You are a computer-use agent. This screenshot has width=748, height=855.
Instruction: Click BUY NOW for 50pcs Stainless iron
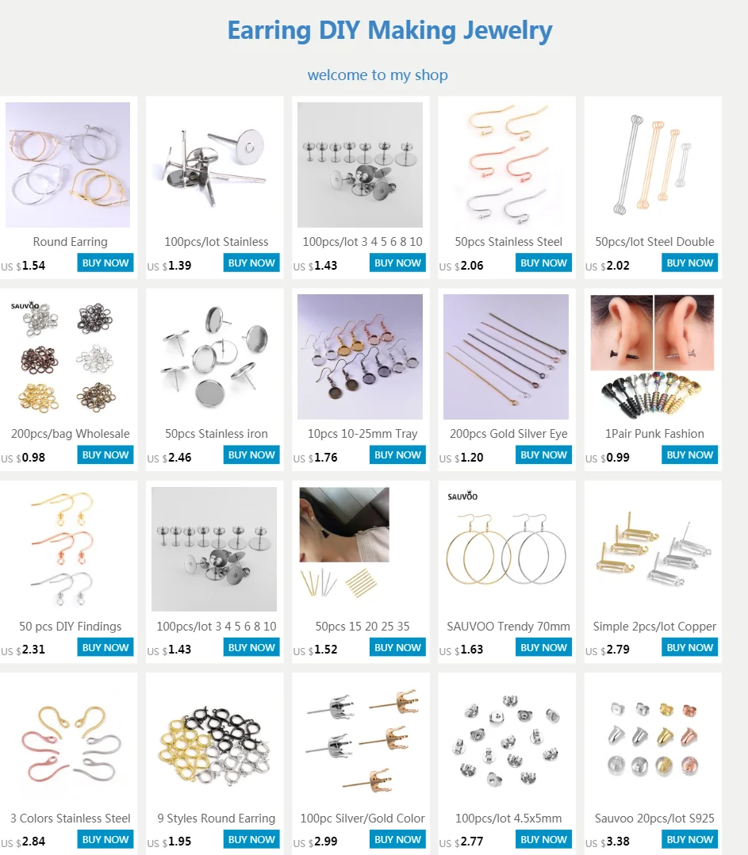click(251, 454)
